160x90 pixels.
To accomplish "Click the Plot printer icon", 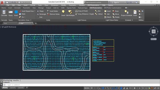I will tap(19, 2).
